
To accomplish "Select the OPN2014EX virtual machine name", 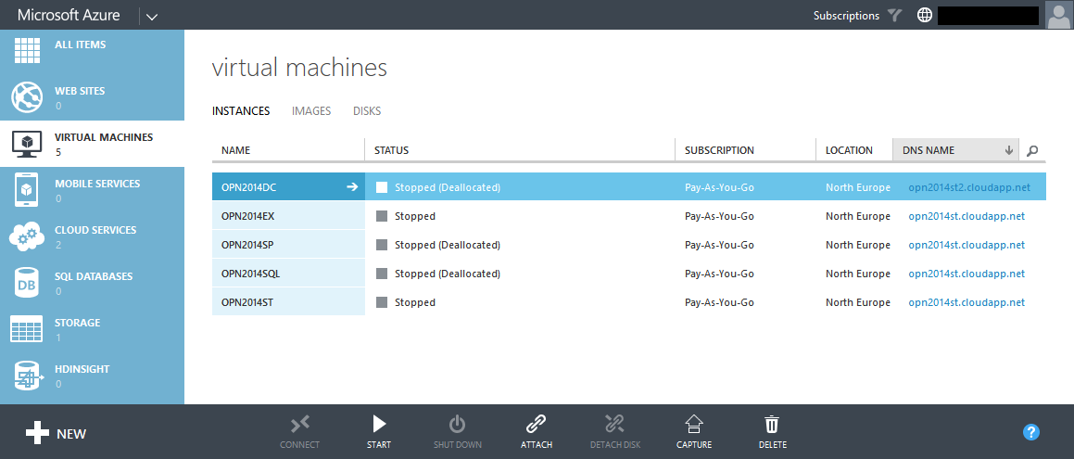I will 248,216.
